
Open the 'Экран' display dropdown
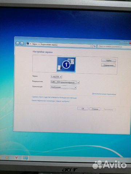click(56, 76)
